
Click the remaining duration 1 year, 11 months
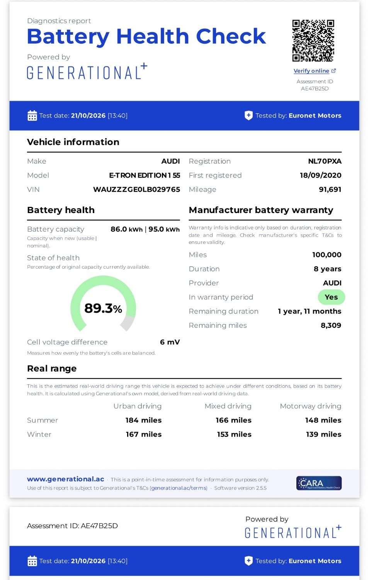(309, 311)
